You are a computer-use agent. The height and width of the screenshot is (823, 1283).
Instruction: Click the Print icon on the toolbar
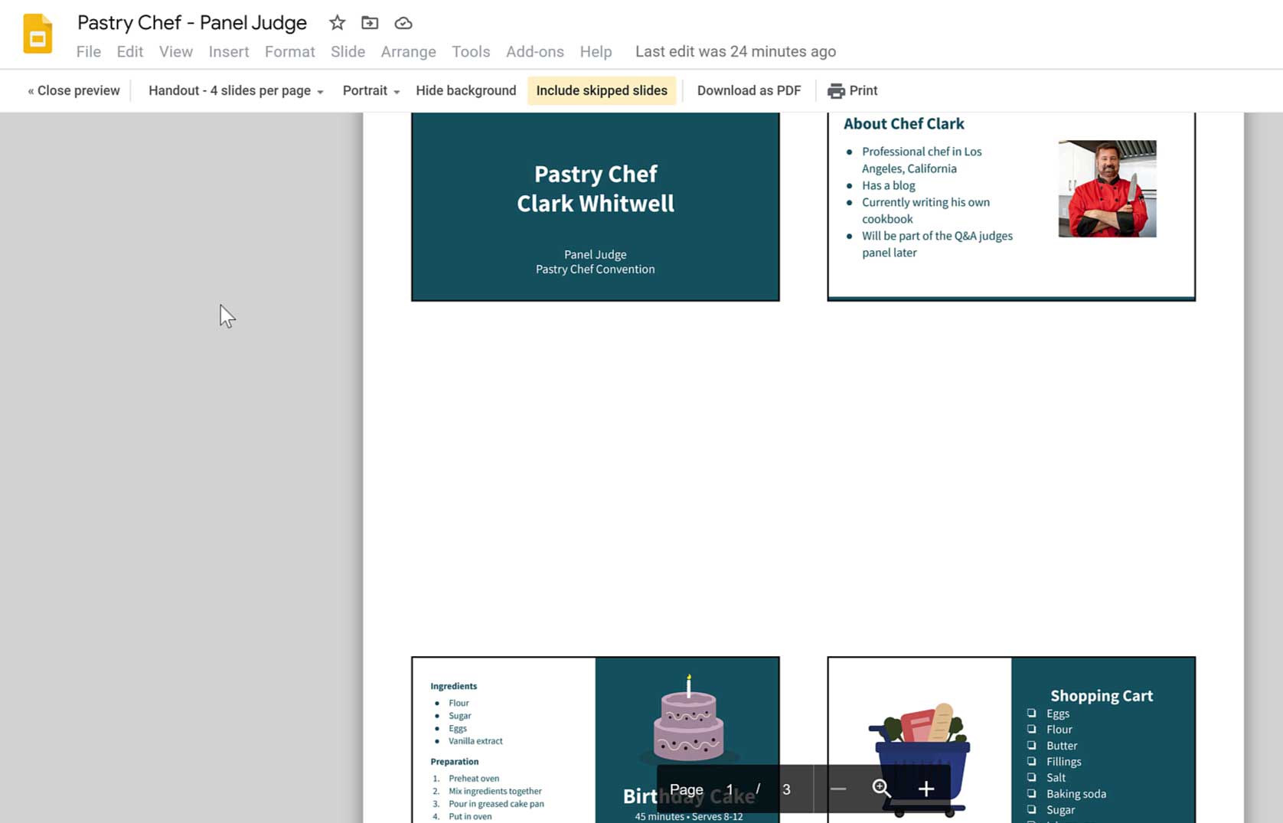tap(837, 90)
